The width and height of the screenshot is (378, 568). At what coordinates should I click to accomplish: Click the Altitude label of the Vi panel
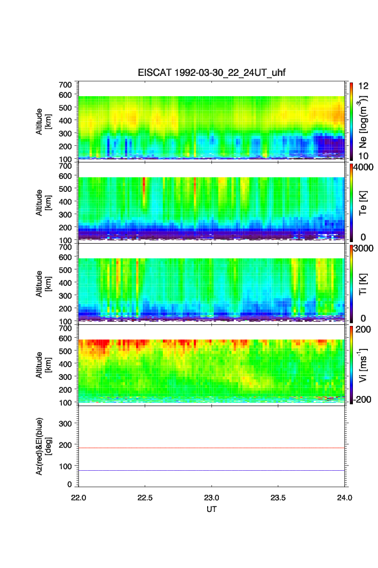[43, 365]
